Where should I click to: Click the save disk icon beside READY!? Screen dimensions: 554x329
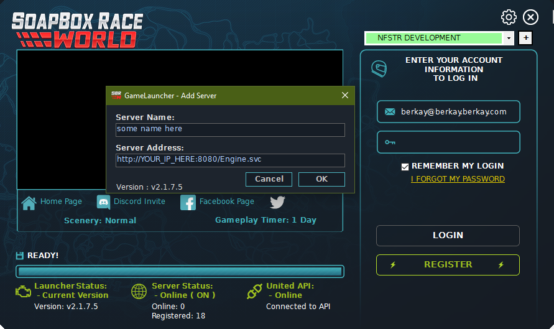20,256
